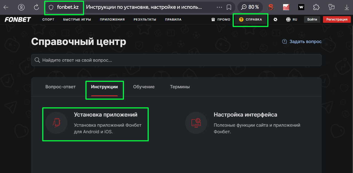Open the tabs and collections icon
The width and height of the screenshot is (353, 173).
[332, 7]
